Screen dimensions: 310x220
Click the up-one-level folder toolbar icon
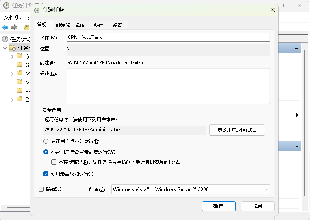tap(26, 27)
